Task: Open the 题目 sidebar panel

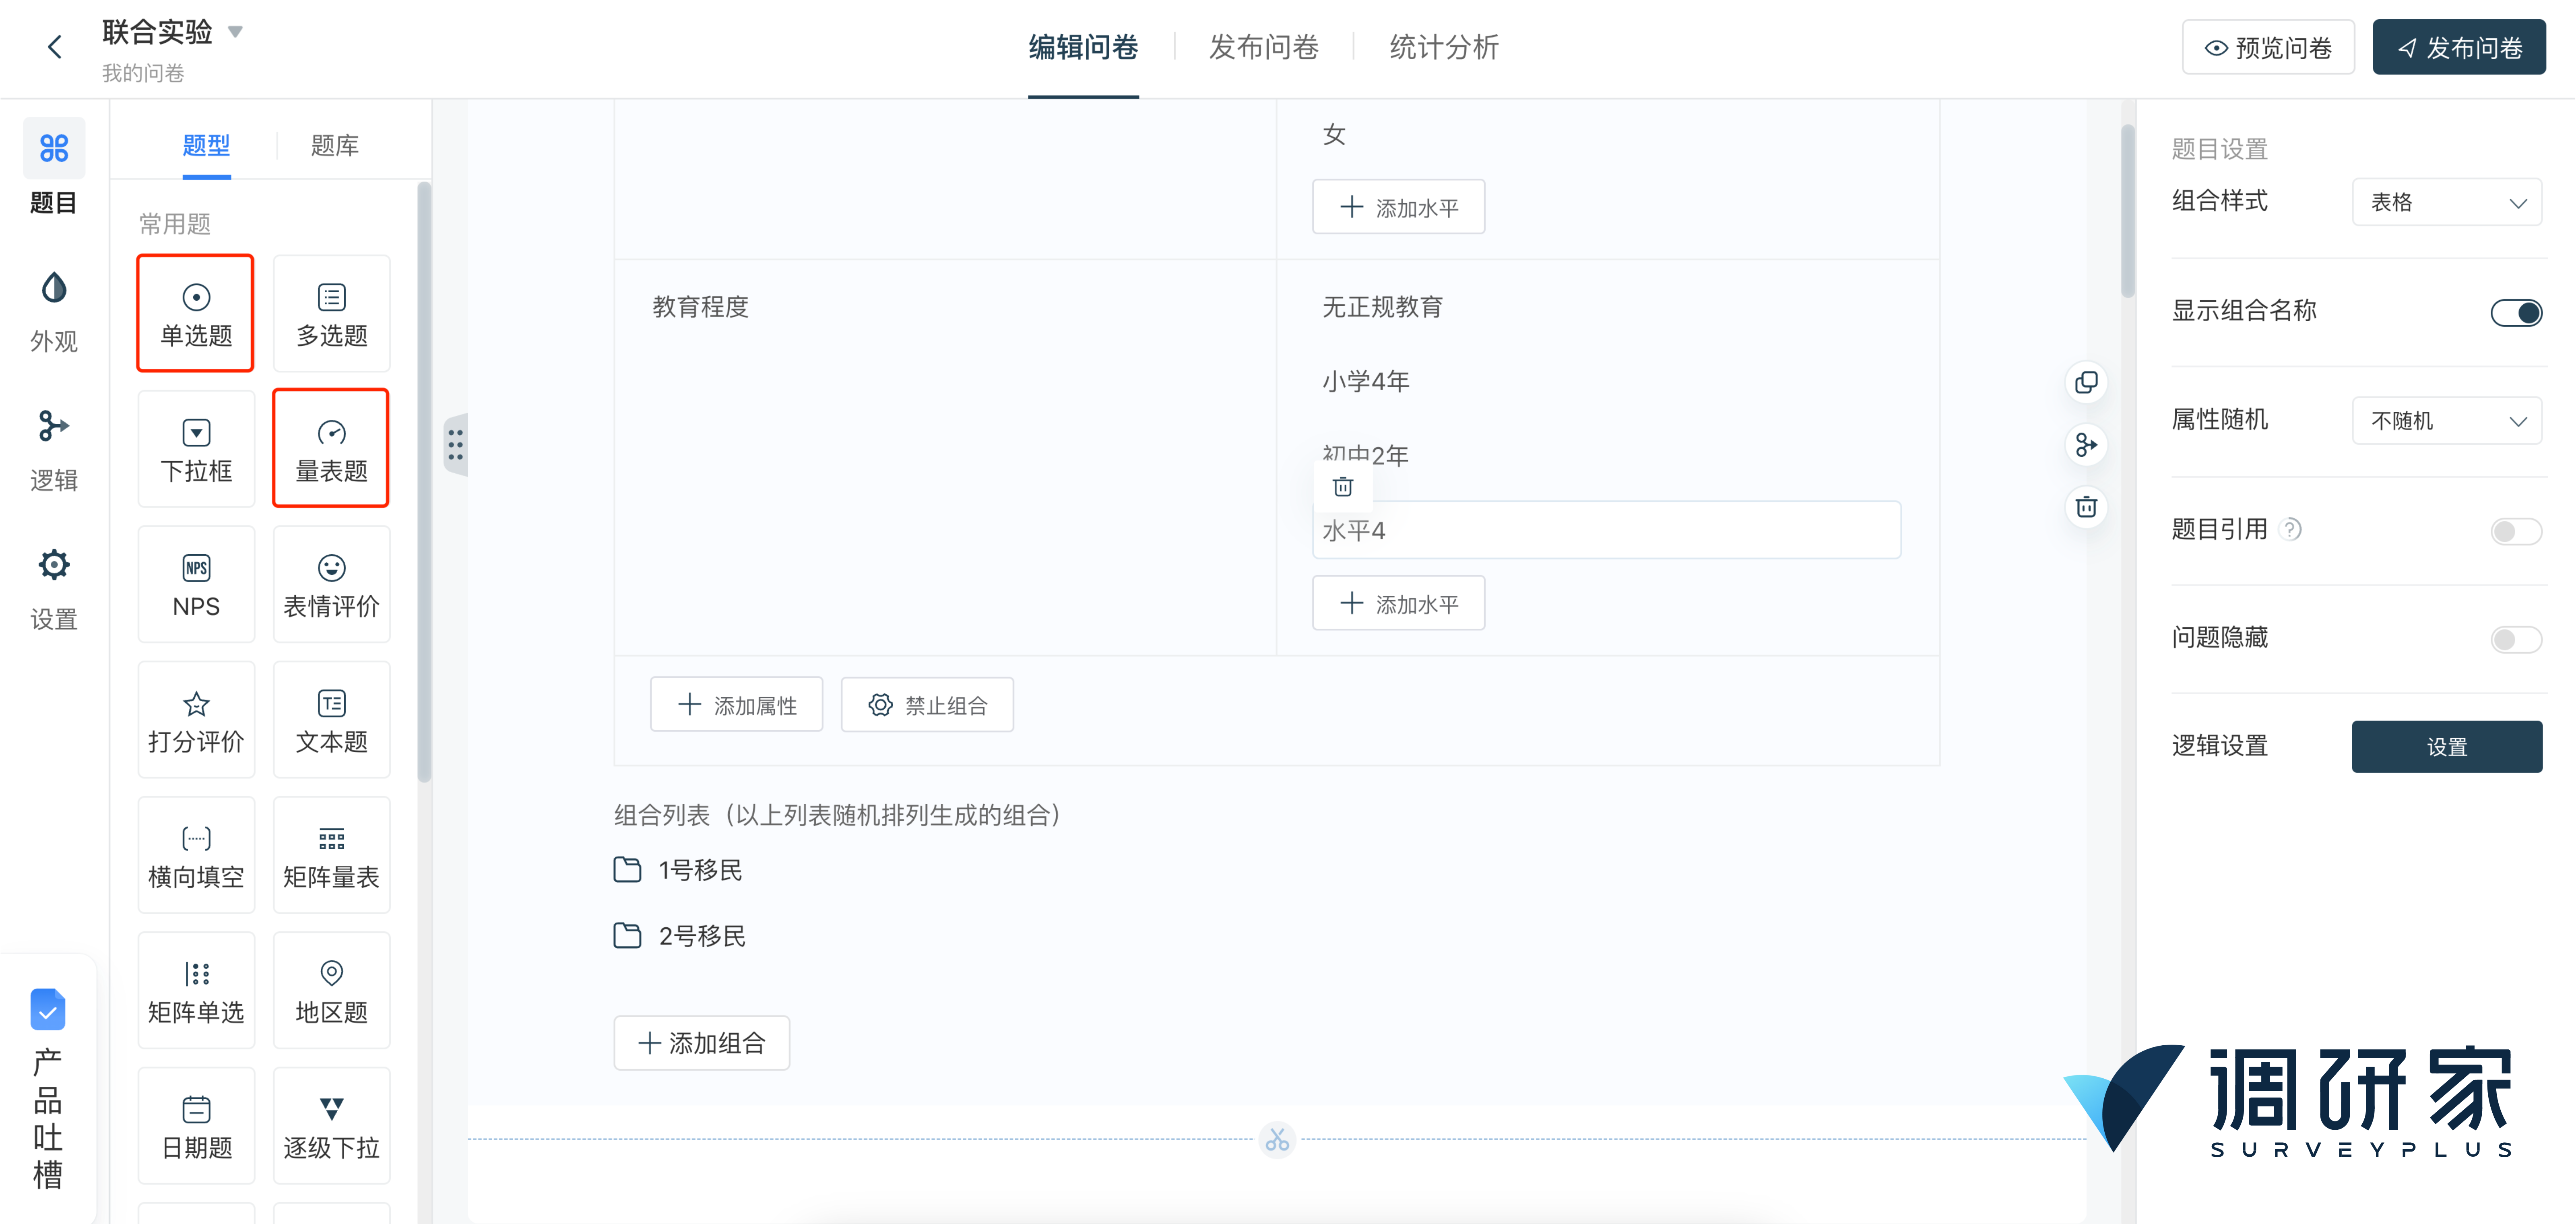Action: [x=54, y=168]
